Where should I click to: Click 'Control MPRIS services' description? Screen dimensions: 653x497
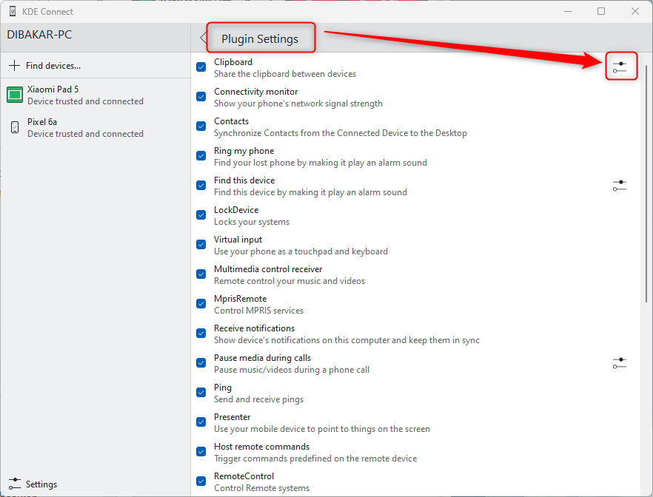(258, 311)
